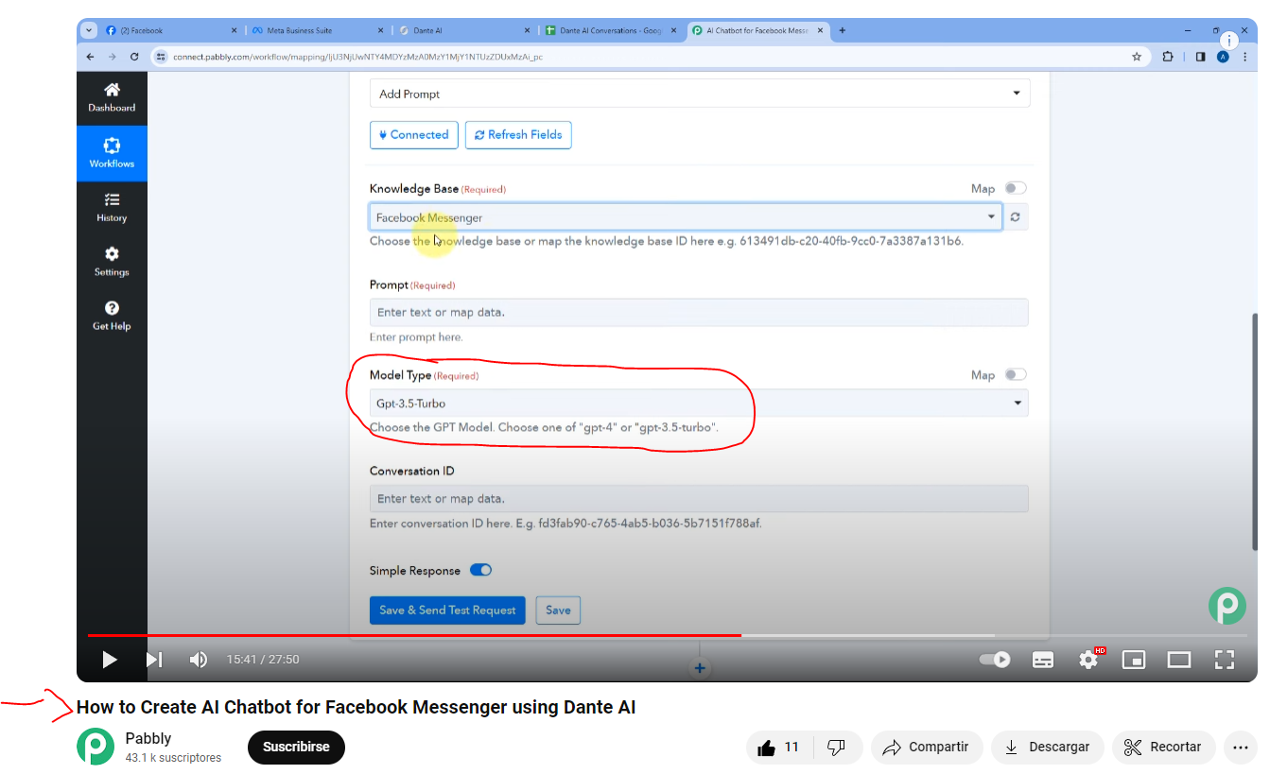
Task: Click the Conversation ID input field
Action: (x=699, y=499)
